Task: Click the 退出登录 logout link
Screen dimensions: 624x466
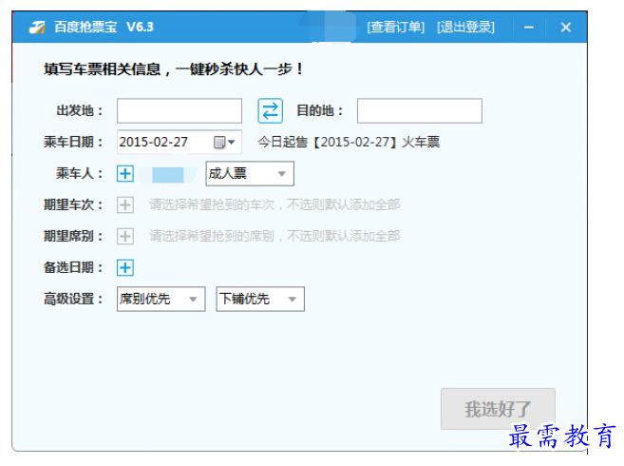Action: click(465, 28)
